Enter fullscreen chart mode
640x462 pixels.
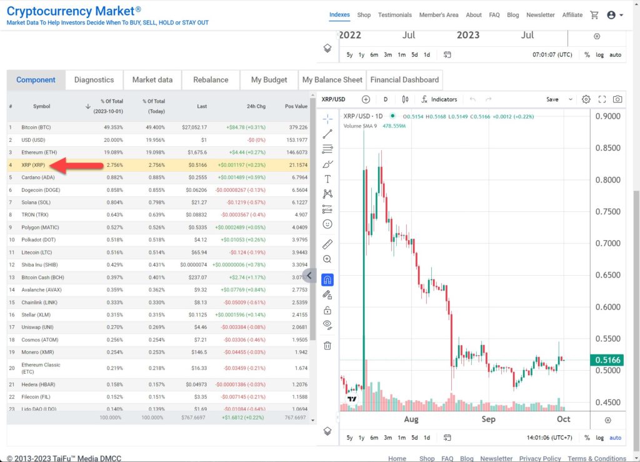[x=602, y=99]
